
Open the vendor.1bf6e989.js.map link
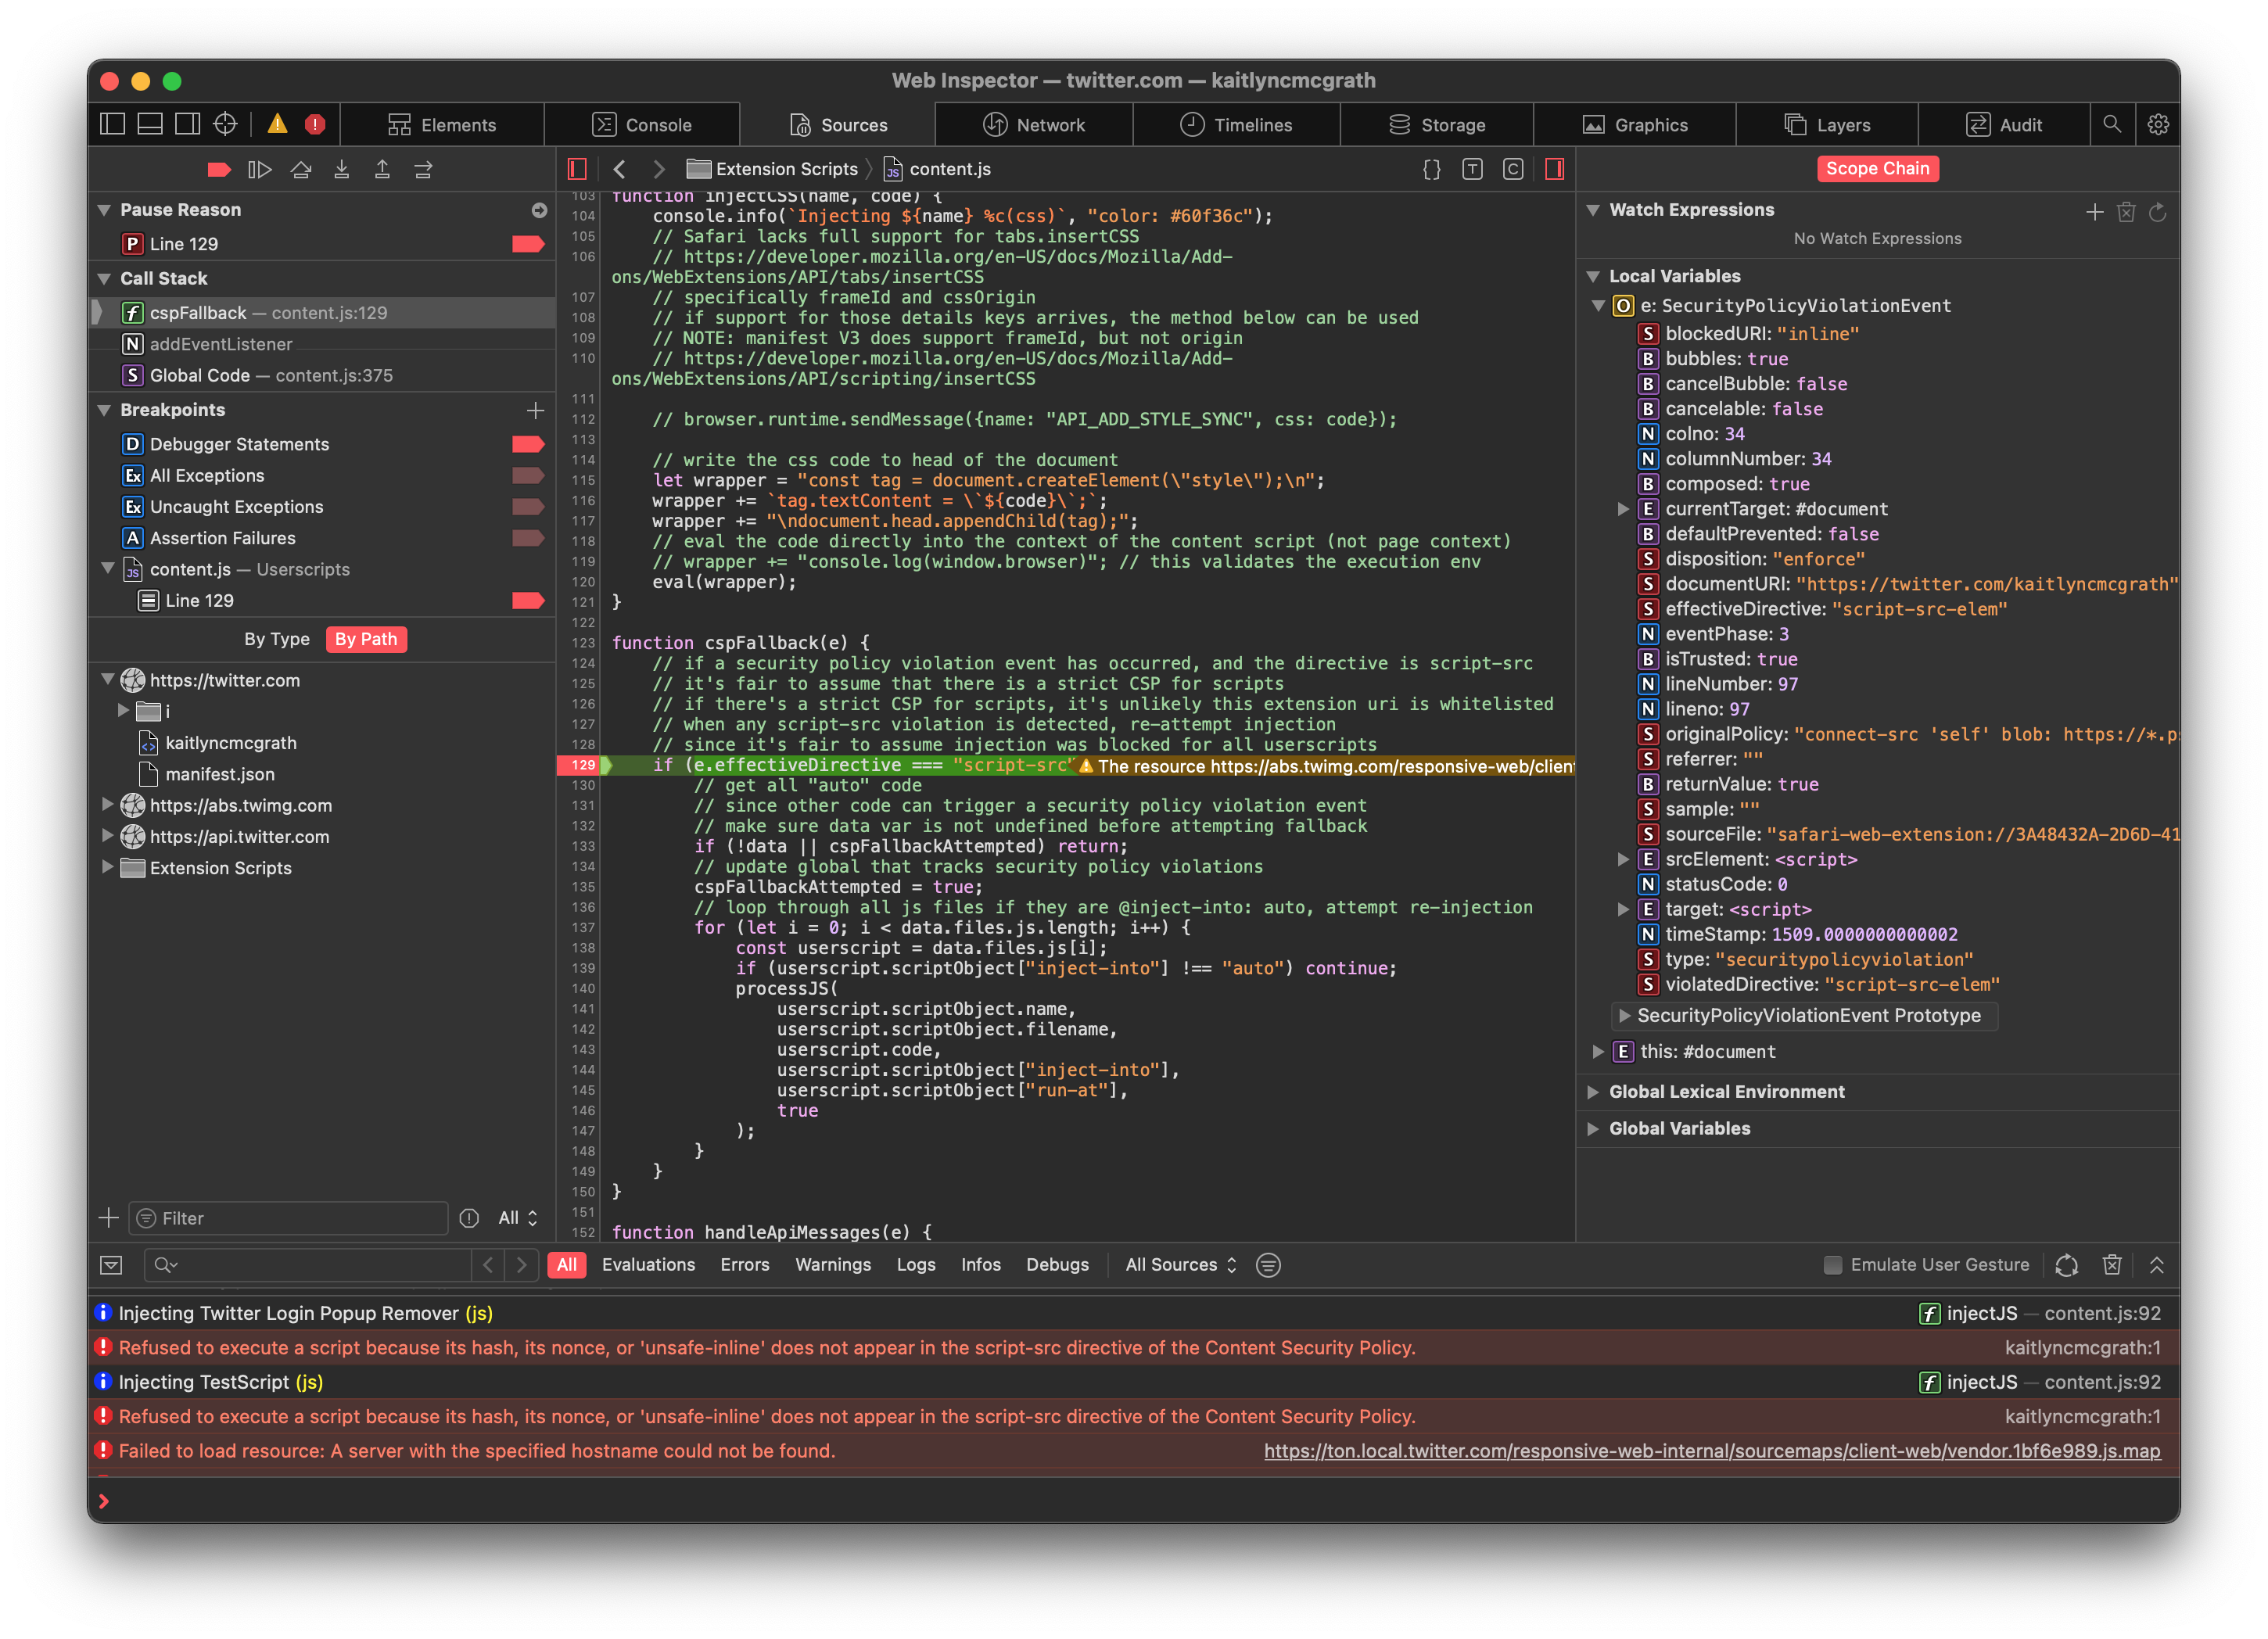[x=1711, y=1451]
